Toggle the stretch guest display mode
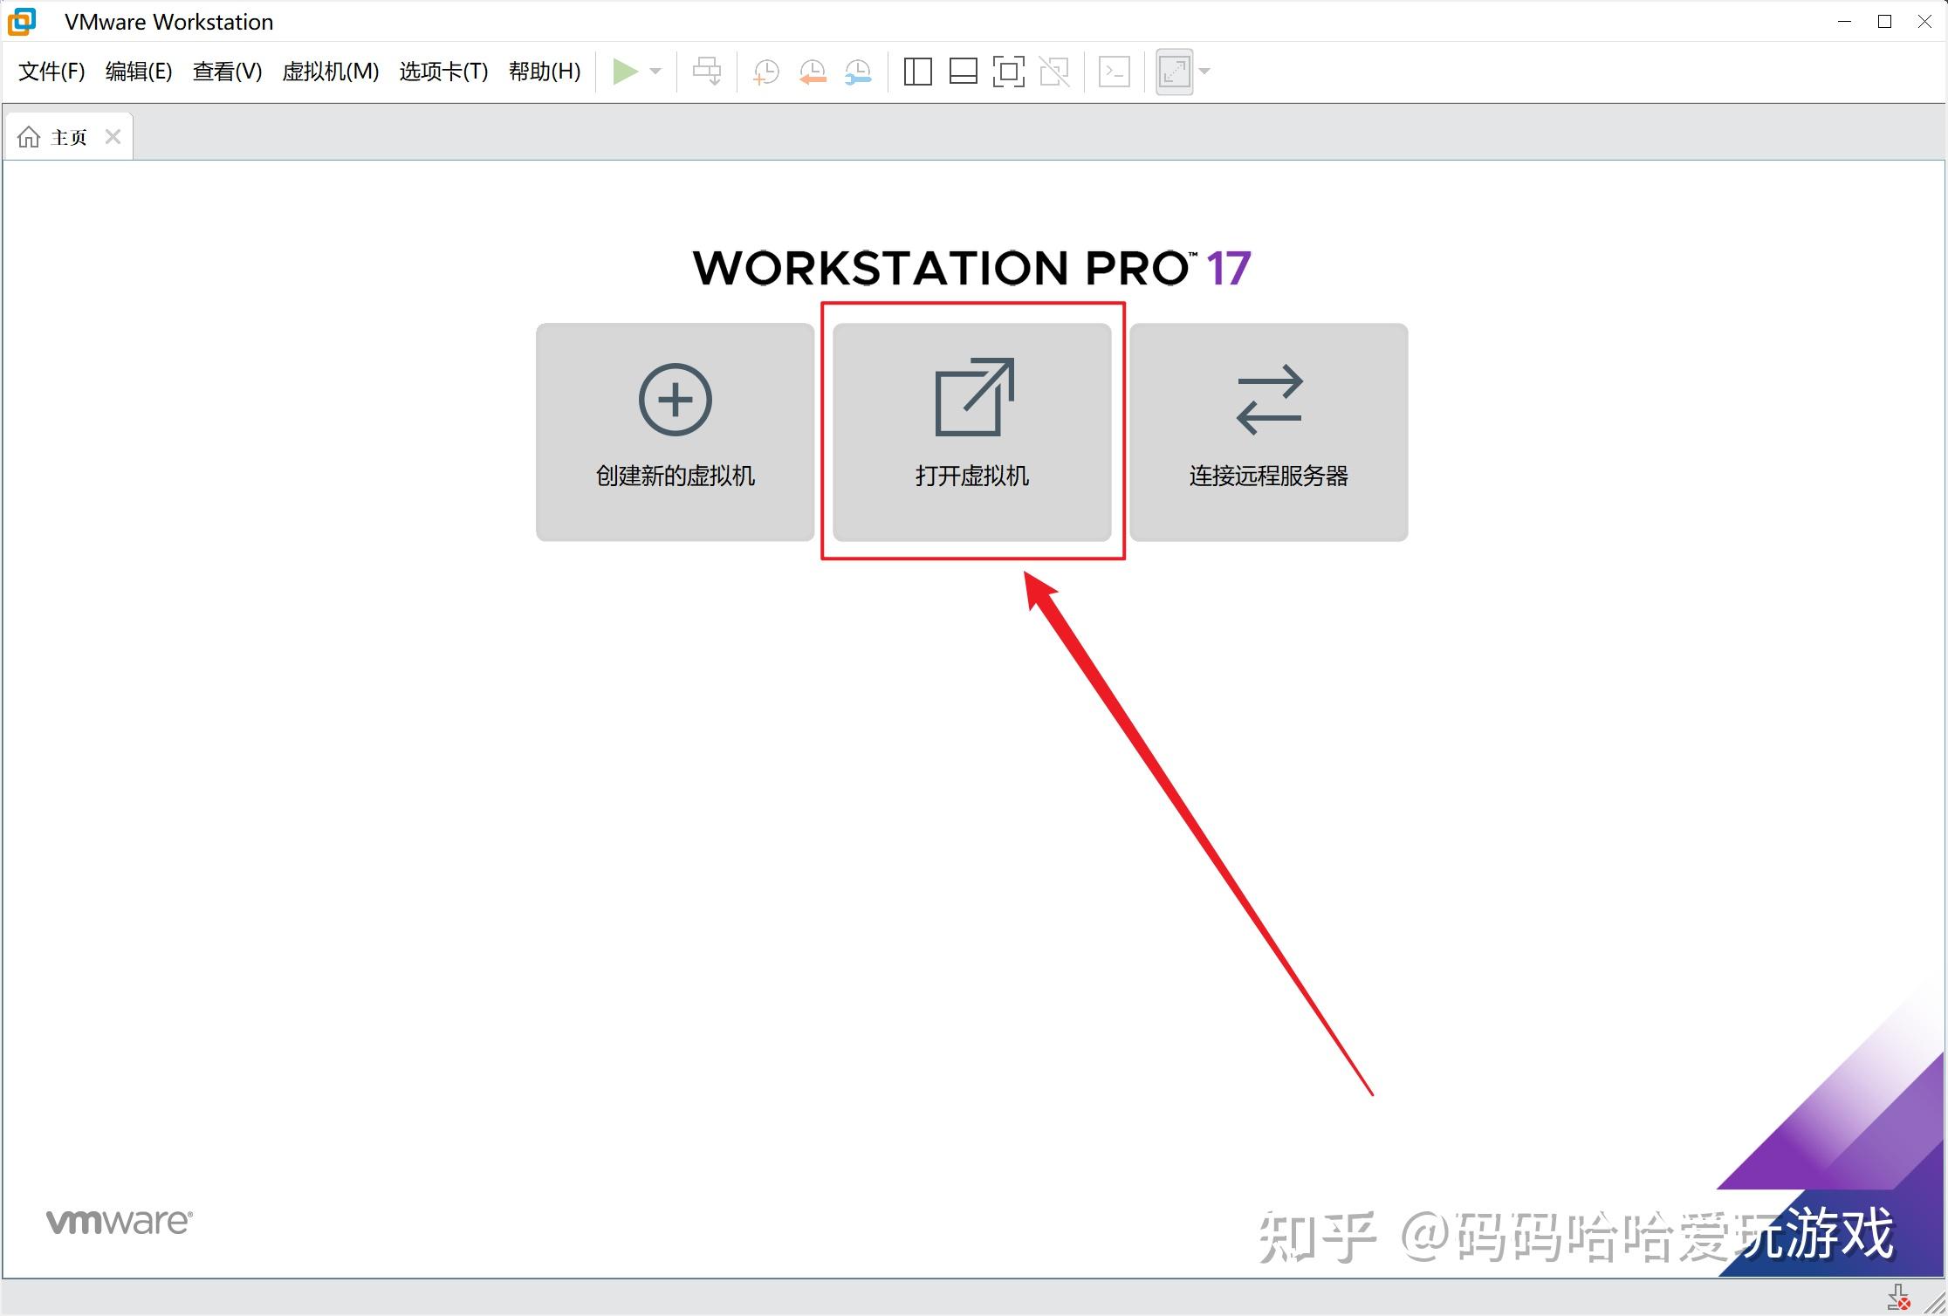1948x1316 pixels. (x=1174, y=72)
